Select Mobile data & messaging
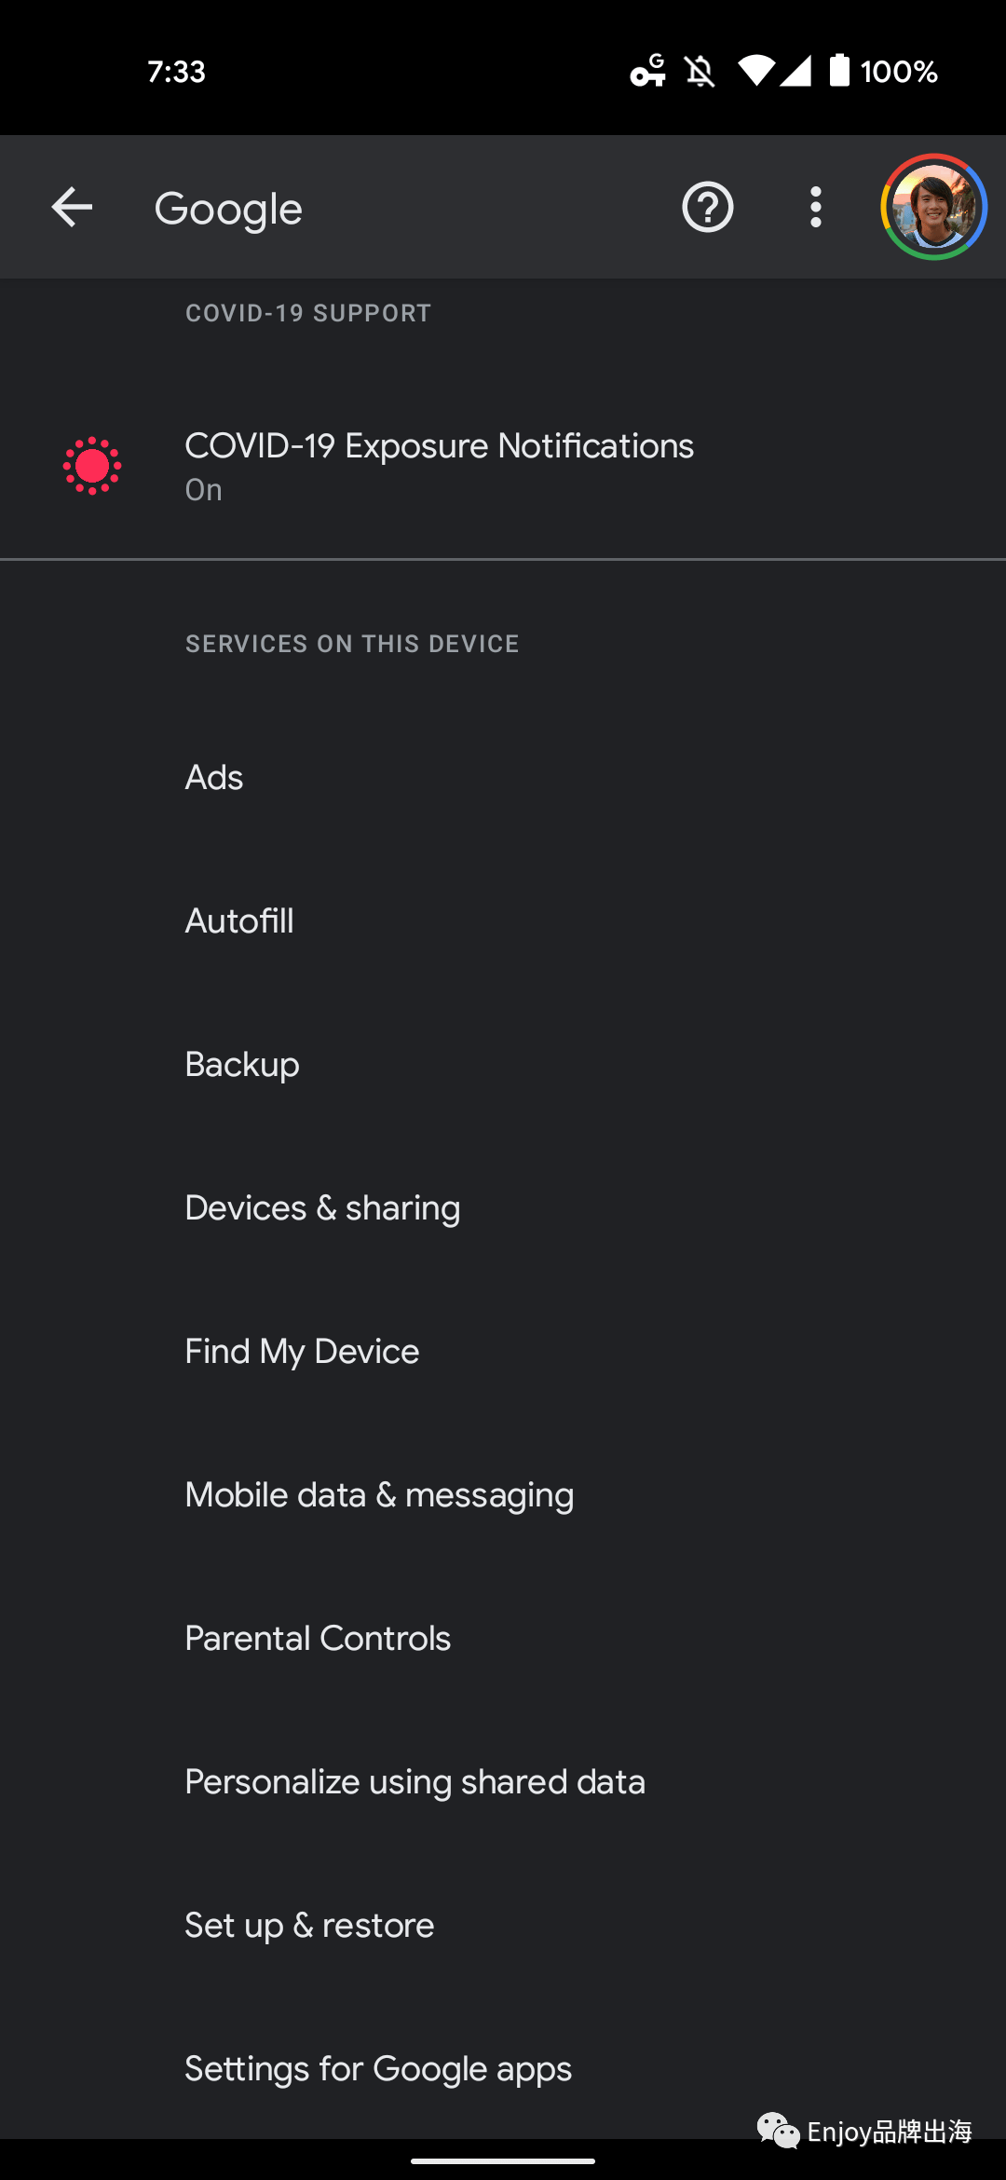The height and width of the screenshot is (2180, 1006). pyautogui.click(x=503, y=1495)
